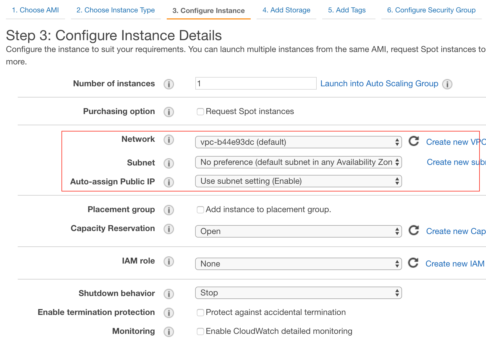Open Capacity Reservation dropdown
This screenshot has height=338, width=486.
(x=299, y=231)
